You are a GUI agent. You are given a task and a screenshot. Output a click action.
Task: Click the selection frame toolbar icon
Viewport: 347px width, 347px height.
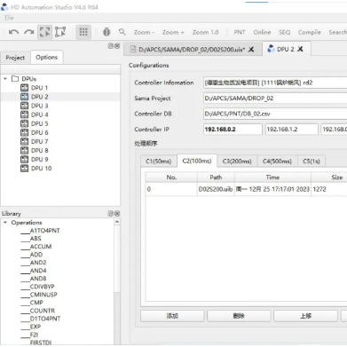[60, 32]
